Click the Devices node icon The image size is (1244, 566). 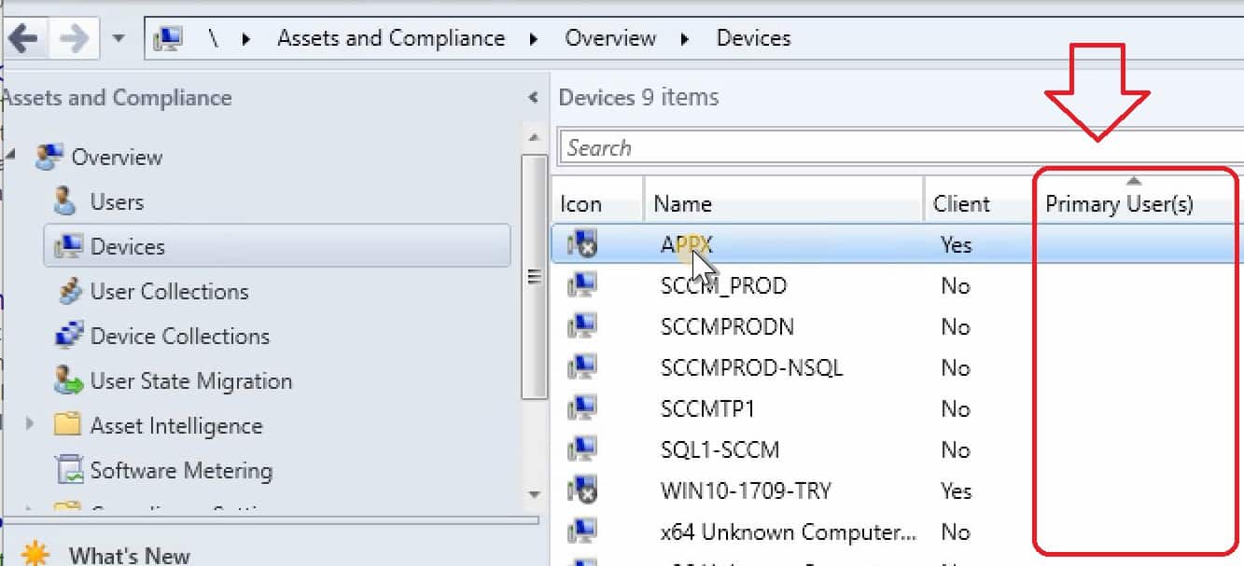tap(66, 246)
